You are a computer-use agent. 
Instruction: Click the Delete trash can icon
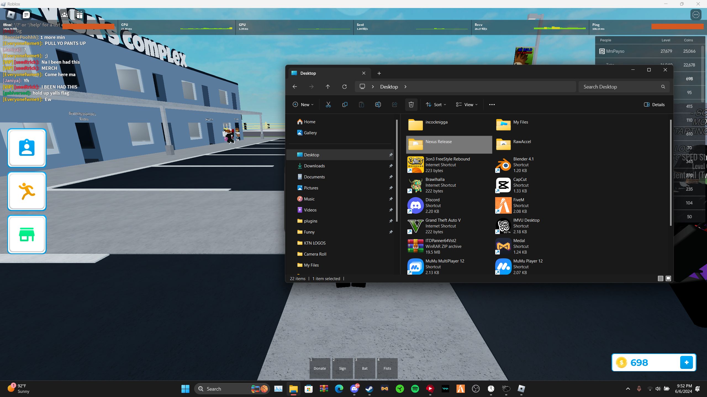tap(411, 104)
